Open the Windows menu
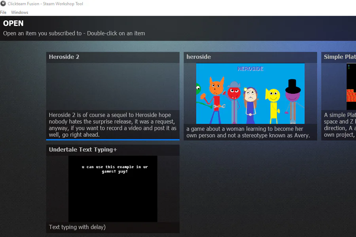 pyautogui.click(x=19, y=13)
